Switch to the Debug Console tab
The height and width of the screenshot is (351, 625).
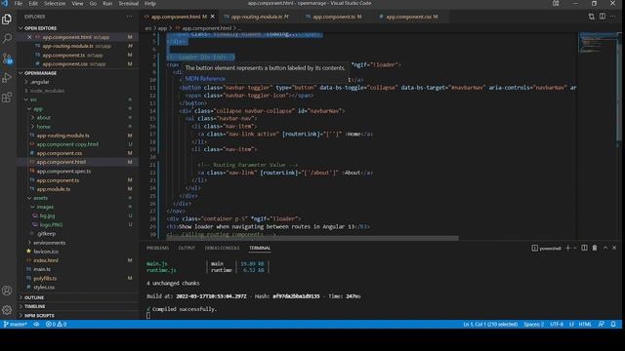coord(222,248)
